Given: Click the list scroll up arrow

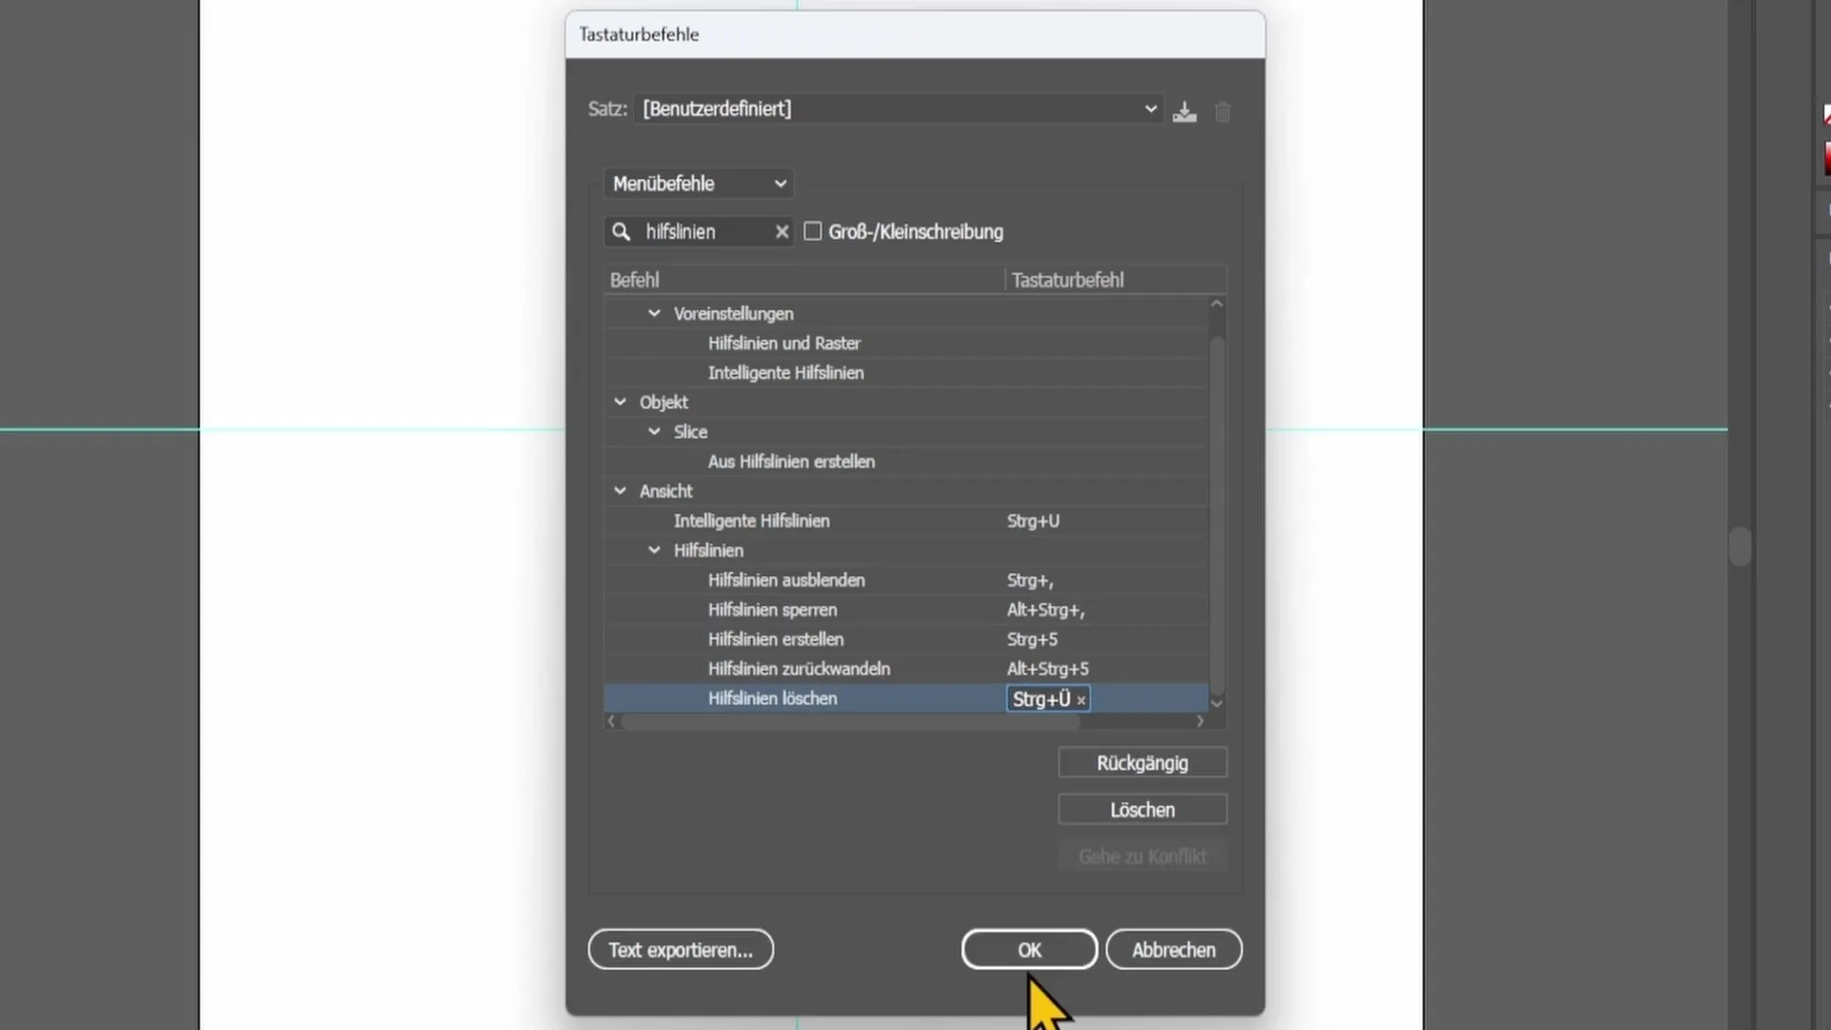Looking at the screenshot, I should 1216,304.
